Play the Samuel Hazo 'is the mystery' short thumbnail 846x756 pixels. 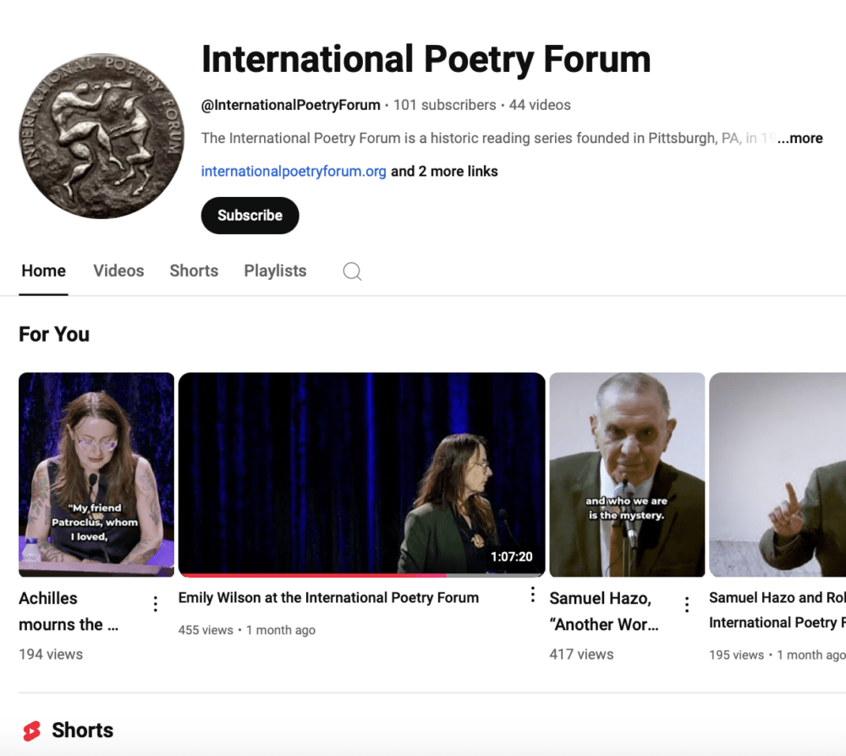[627, 474]
